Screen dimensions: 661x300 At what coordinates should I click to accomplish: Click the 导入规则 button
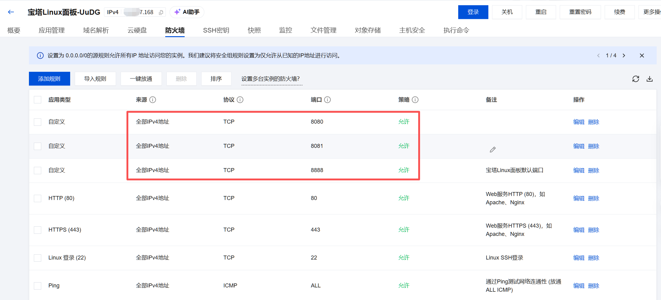click(x=95, y=79)
